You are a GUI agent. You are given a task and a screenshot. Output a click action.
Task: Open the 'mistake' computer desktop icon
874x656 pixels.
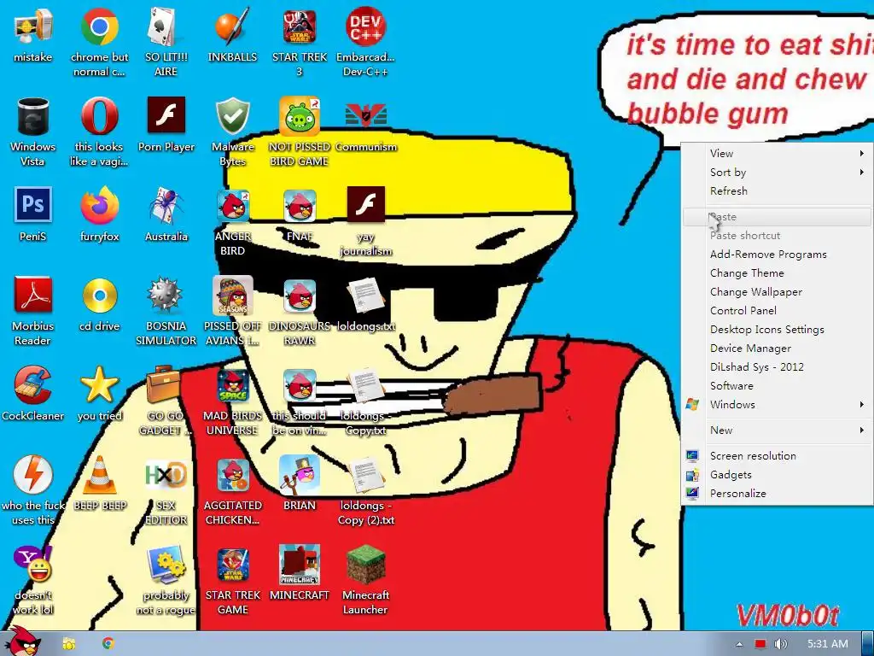click(33, 35)
